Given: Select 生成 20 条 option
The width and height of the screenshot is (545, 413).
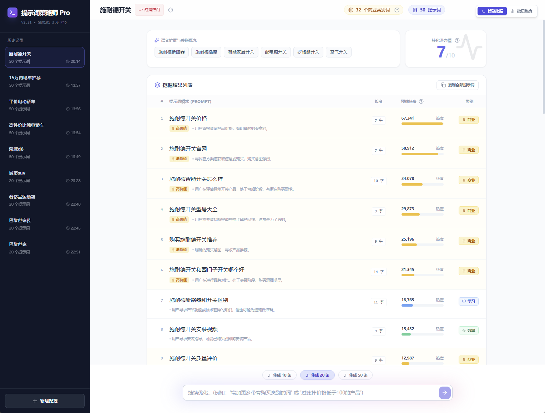Looking at the screenshot, I should (318, 375).
